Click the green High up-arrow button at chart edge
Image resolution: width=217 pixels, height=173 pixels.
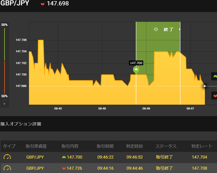pos(214,76)
